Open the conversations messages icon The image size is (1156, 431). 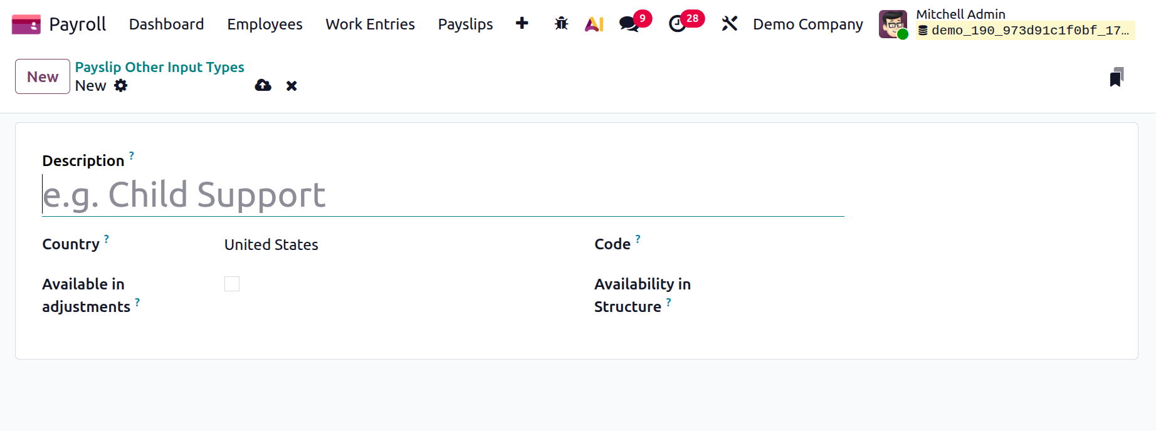tap(629, 24)
